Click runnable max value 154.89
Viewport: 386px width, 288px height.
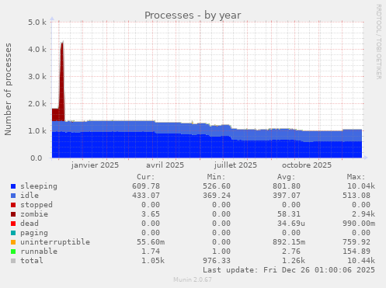pos(356,252)
